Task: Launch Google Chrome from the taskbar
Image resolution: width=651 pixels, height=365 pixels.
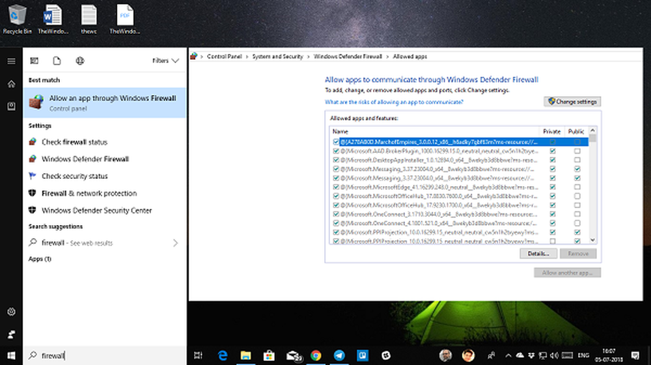Action: 316,355
